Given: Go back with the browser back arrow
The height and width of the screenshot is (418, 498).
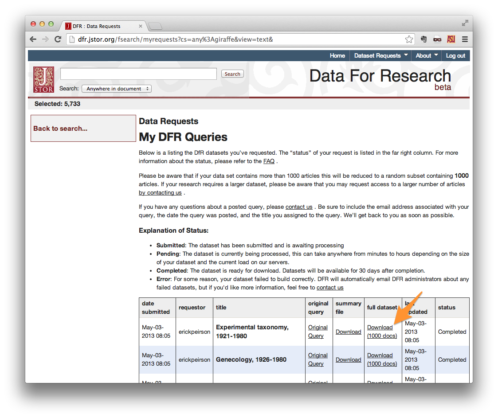Looking at the screenshot, I should coord(33,39).
